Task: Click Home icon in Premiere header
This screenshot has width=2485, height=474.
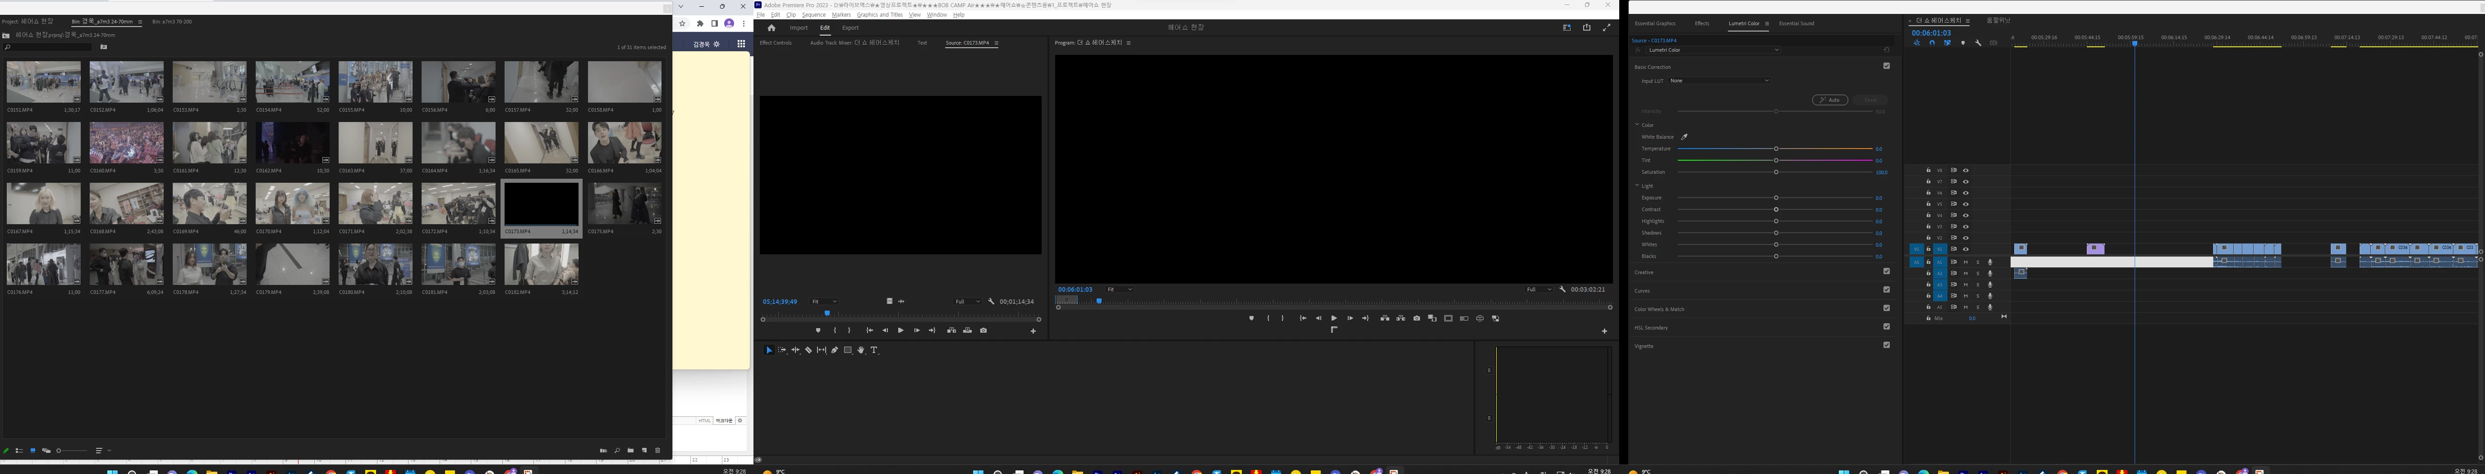Action: [771, 28]
